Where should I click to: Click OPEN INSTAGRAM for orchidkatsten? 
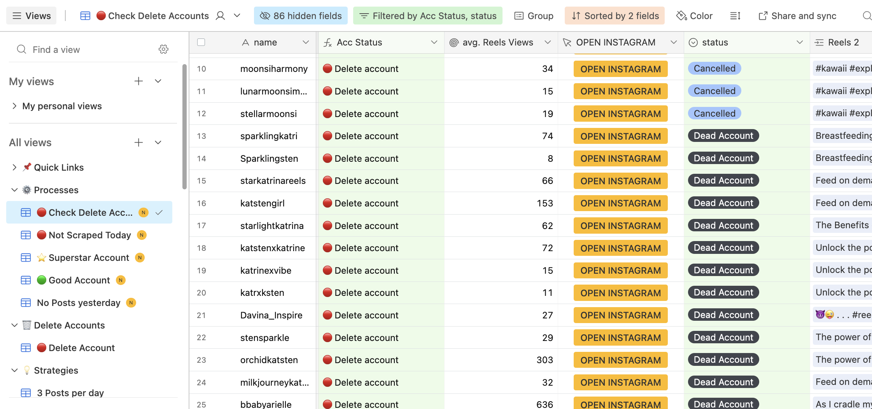[620, 360]
